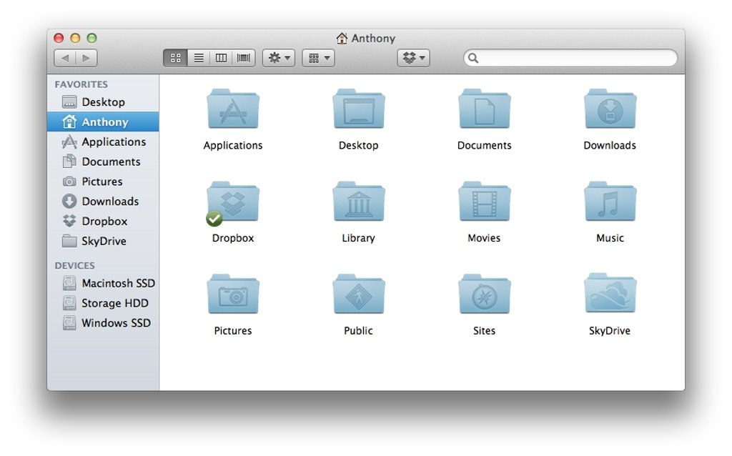The height and width of the screenshot is (456, 732).
Task: Select Desktop in Favorites sidebar
Action: pos(103,101)
